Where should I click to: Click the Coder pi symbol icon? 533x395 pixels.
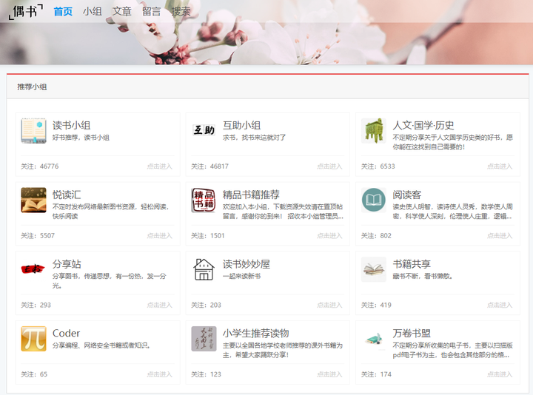(33, 339)
